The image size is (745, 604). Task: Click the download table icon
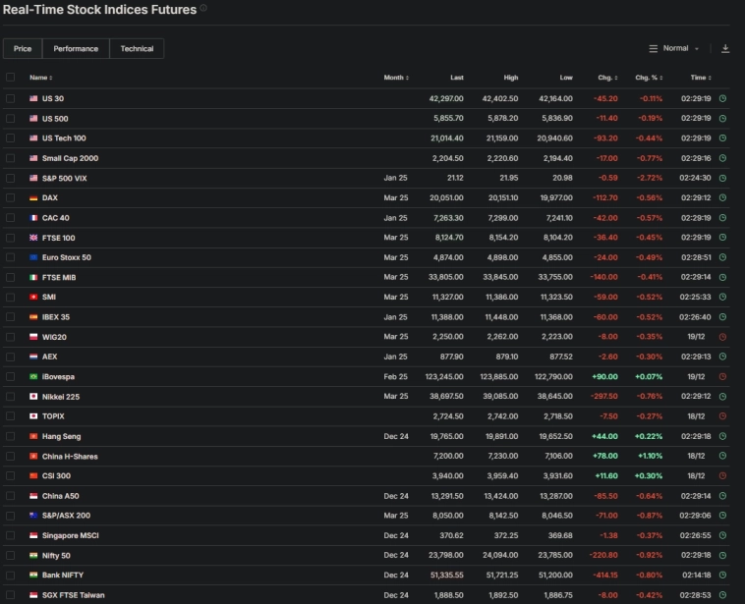[725, 48]
